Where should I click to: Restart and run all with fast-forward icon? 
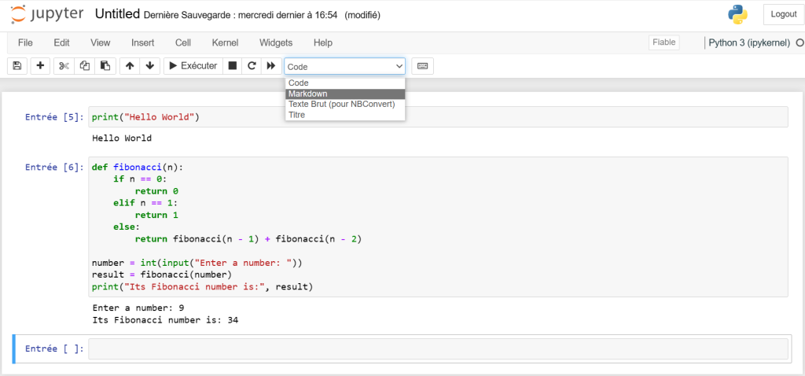271,66
